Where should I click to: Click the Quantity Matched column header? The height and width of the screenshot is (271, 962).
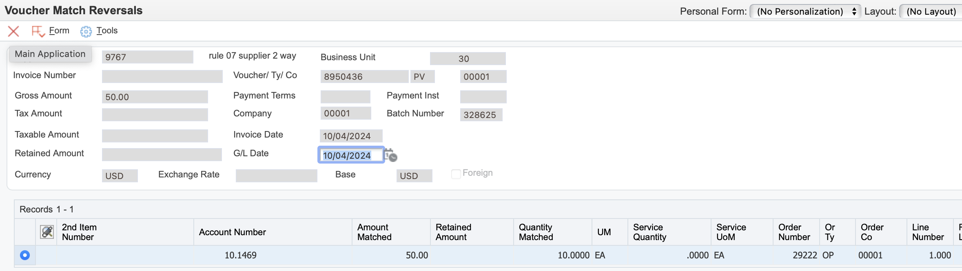tap(536, 232)
